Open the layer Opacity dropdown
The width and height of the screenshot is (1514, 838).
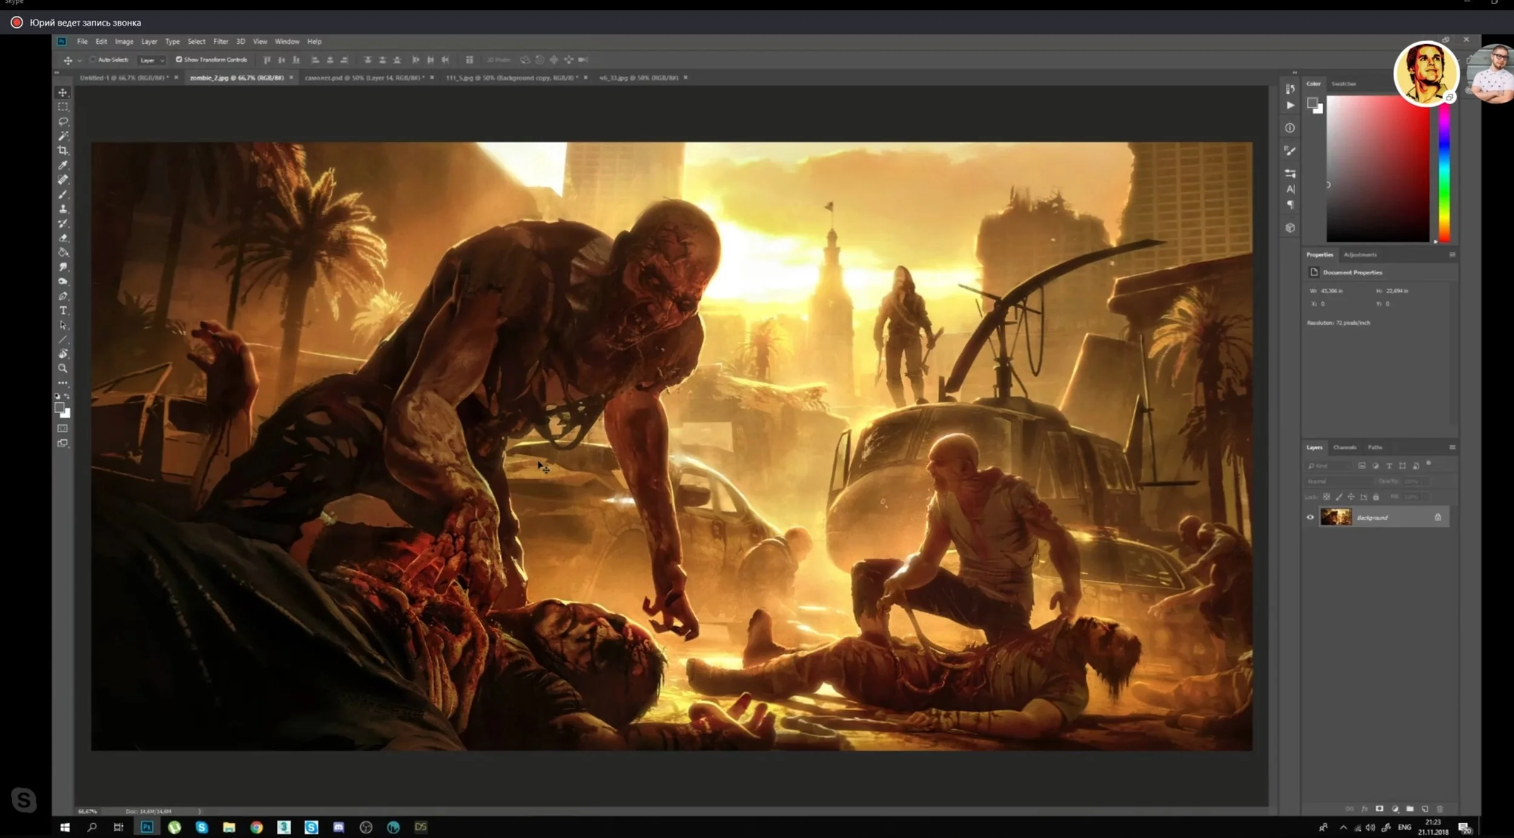click(x=1426, y=481)
